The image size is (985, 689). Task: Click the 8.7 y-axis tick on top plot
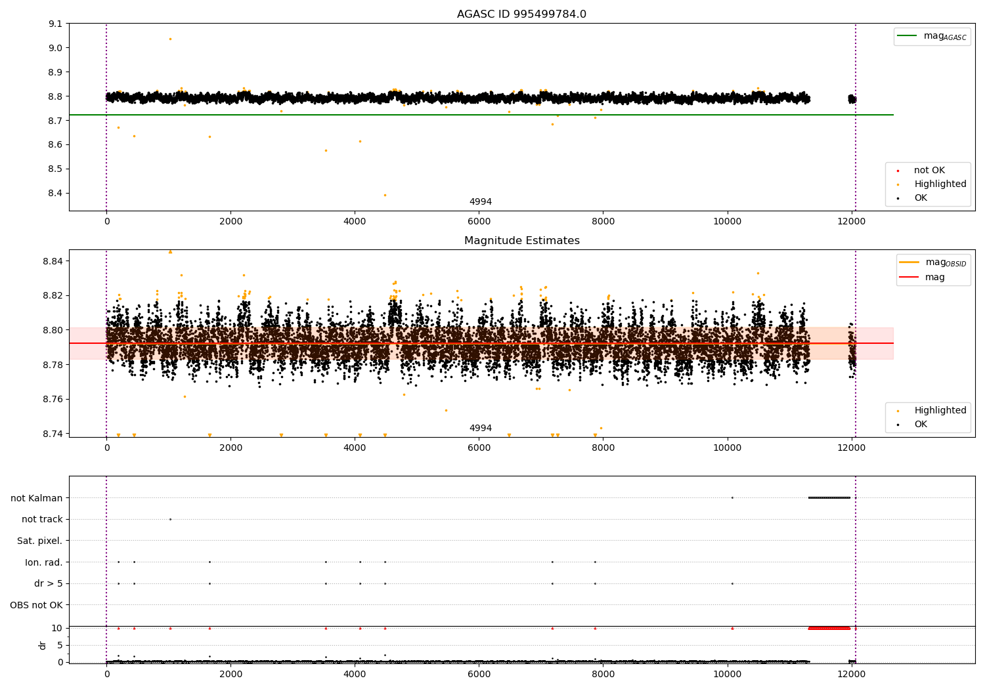pos(56,121)
